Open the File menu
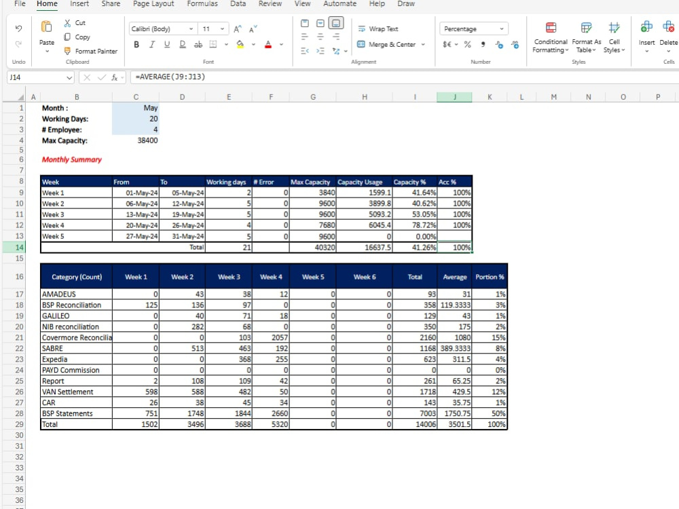 point(20,3)
